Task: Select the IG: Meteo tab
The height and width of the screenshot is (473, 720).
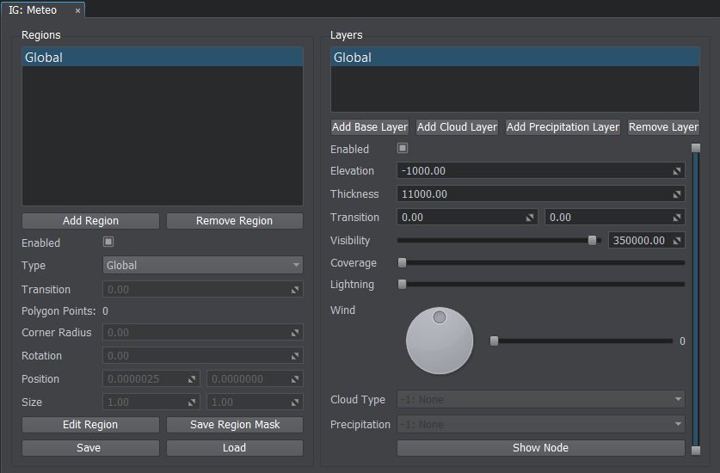Action: point(34,10)
